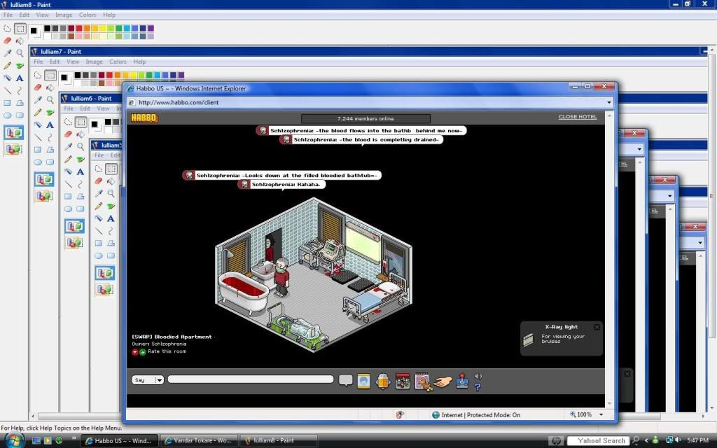Open the Image menu in lulliam8 Paint
Viewport: 717px width, 448px height.
[62, 15]
